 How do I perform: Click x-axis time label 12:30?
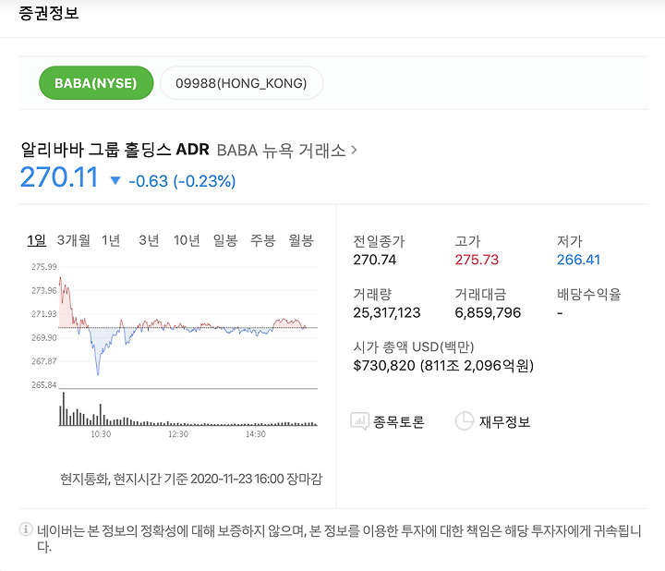[x=178, y=434]
